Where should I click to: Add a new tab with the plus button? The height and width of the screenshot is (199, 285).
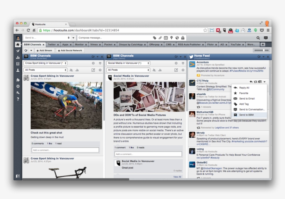263,44
